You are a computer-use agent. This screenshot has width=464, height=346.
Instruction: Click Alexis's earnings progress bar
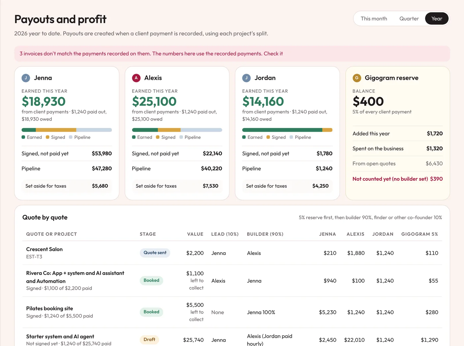coord(177,130)
